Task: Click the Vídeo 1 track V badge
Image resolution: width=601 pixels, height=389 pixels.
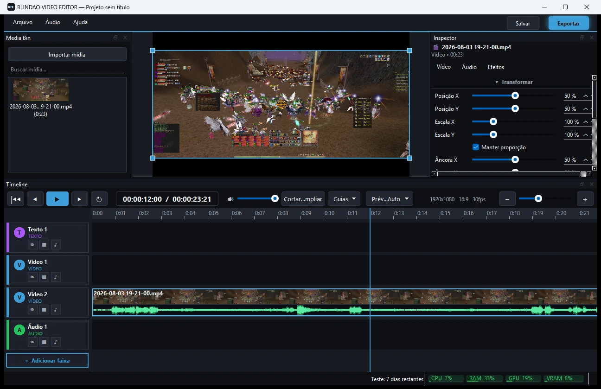Action: [x=19, y=265]
